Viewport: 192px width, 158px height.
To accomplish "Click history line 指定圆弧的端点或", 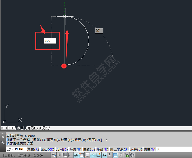I will coord(20,144).
